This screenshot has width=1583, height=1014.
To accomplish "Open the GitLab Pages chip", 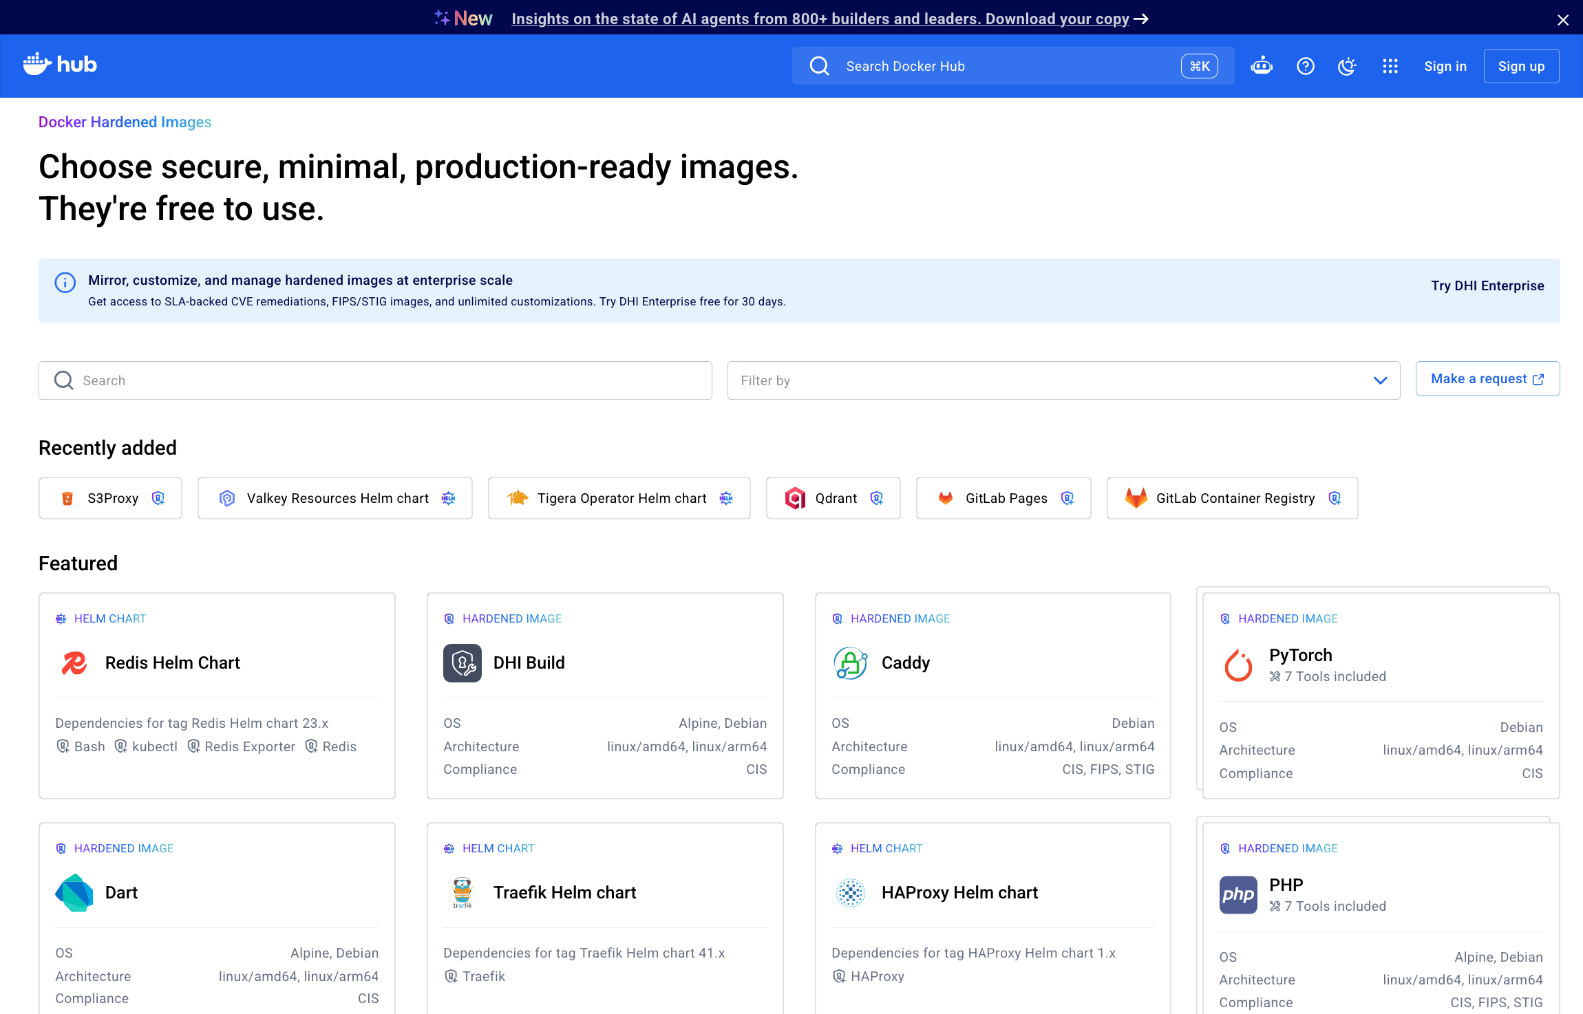I will coord(1003,498).
